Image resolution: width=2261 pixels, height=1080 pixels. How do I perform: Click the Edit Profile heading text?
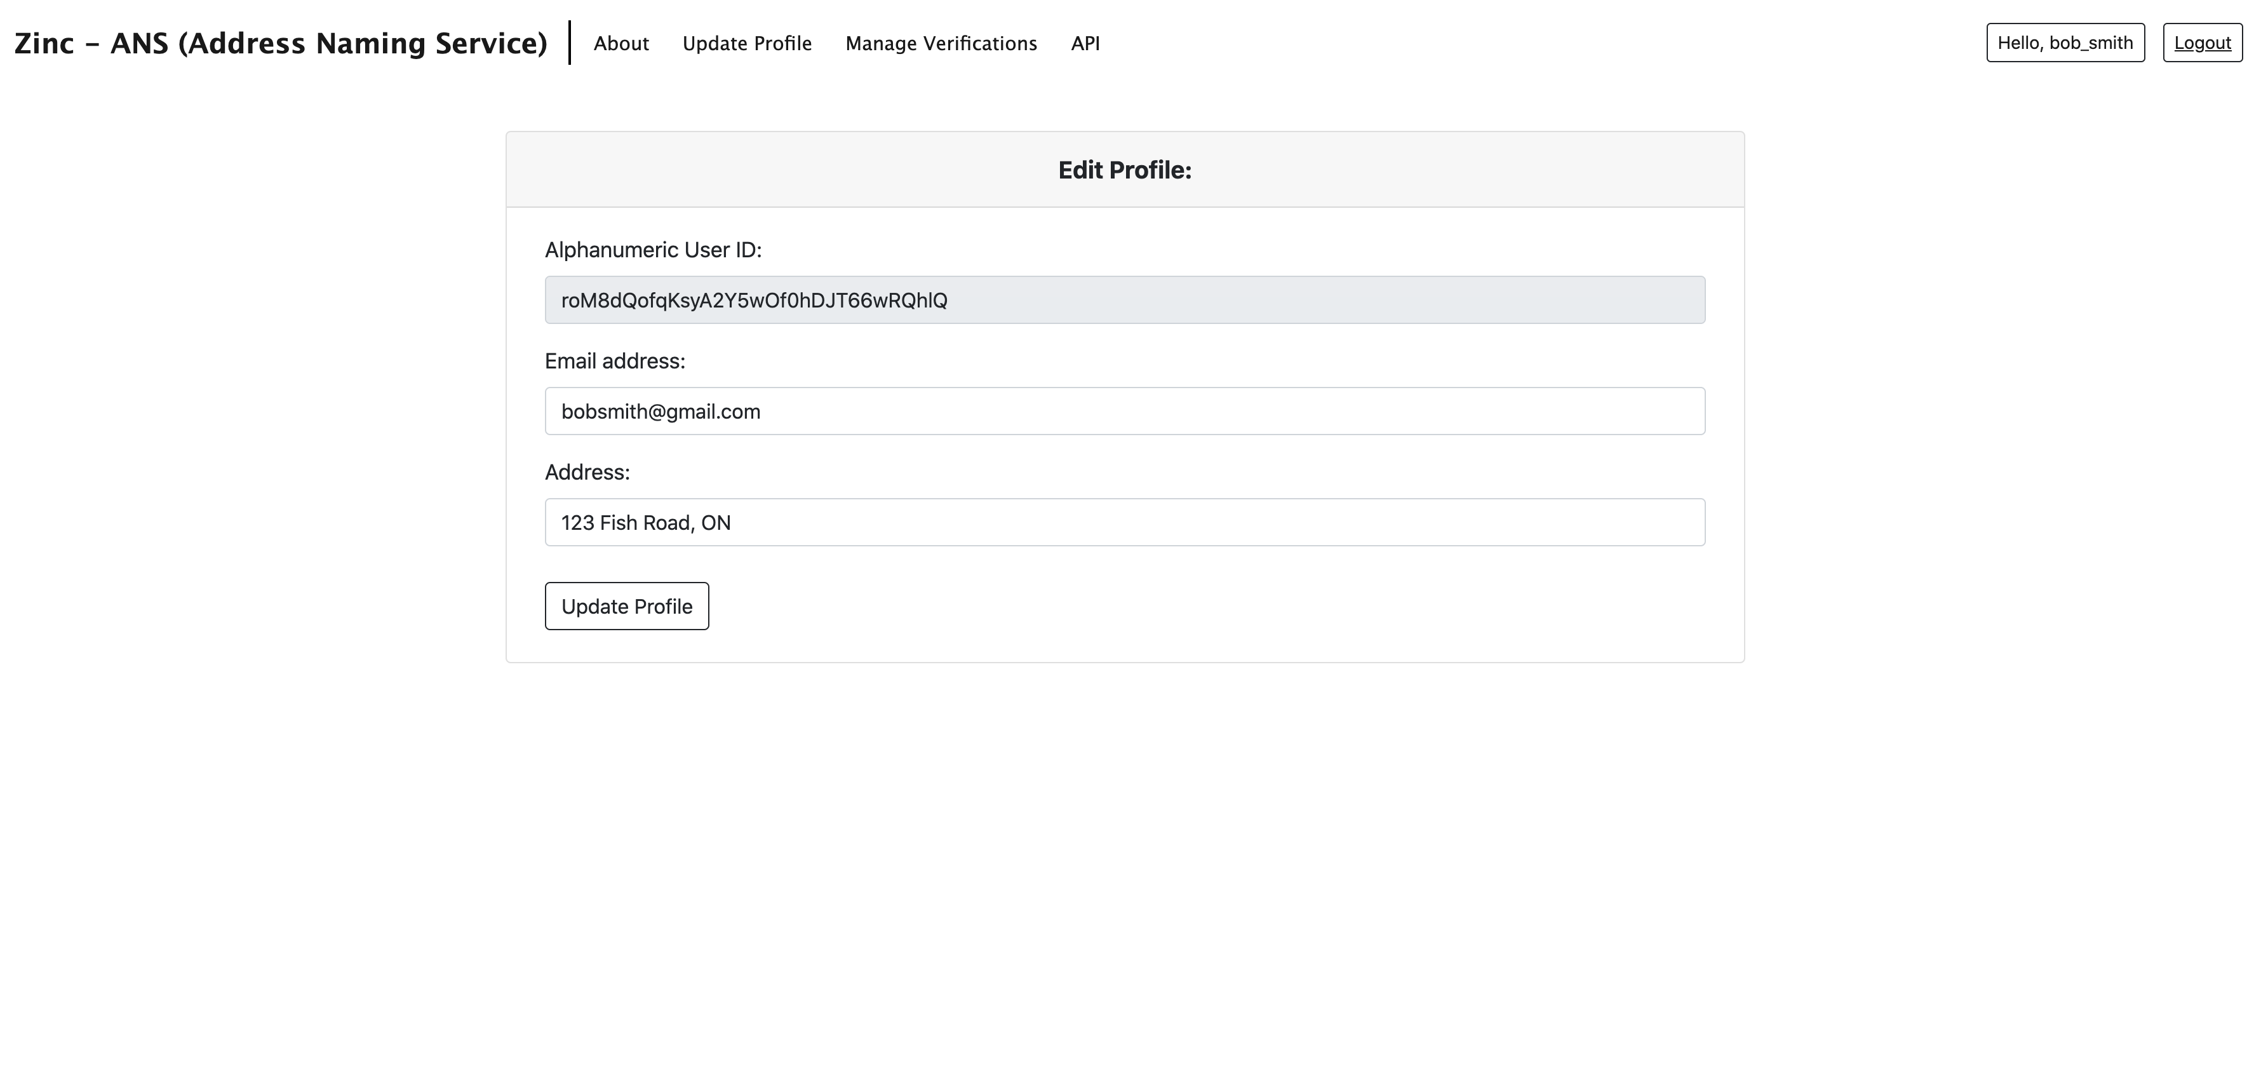pyautogui.click(x=1124, y=170)
